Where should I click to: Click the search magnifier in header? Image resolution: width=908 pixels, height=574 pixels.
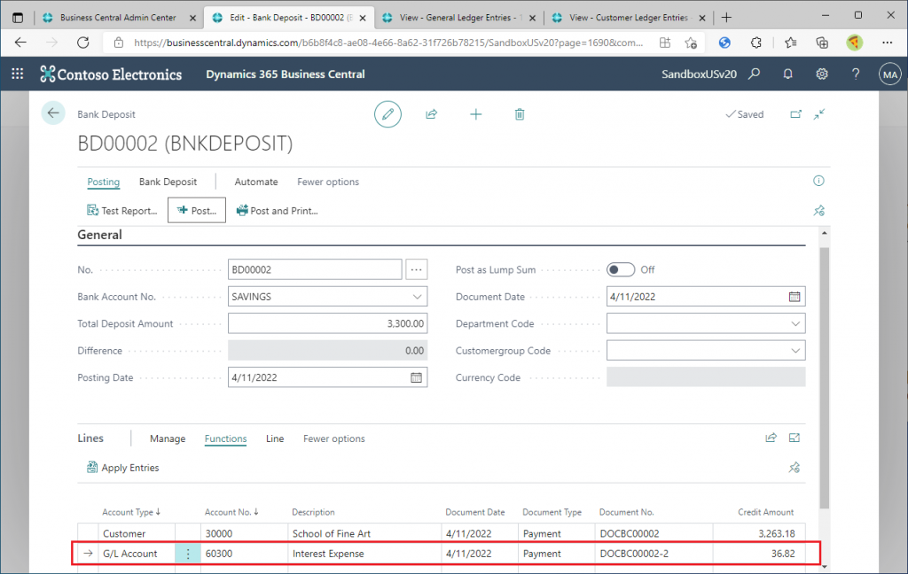754,74
